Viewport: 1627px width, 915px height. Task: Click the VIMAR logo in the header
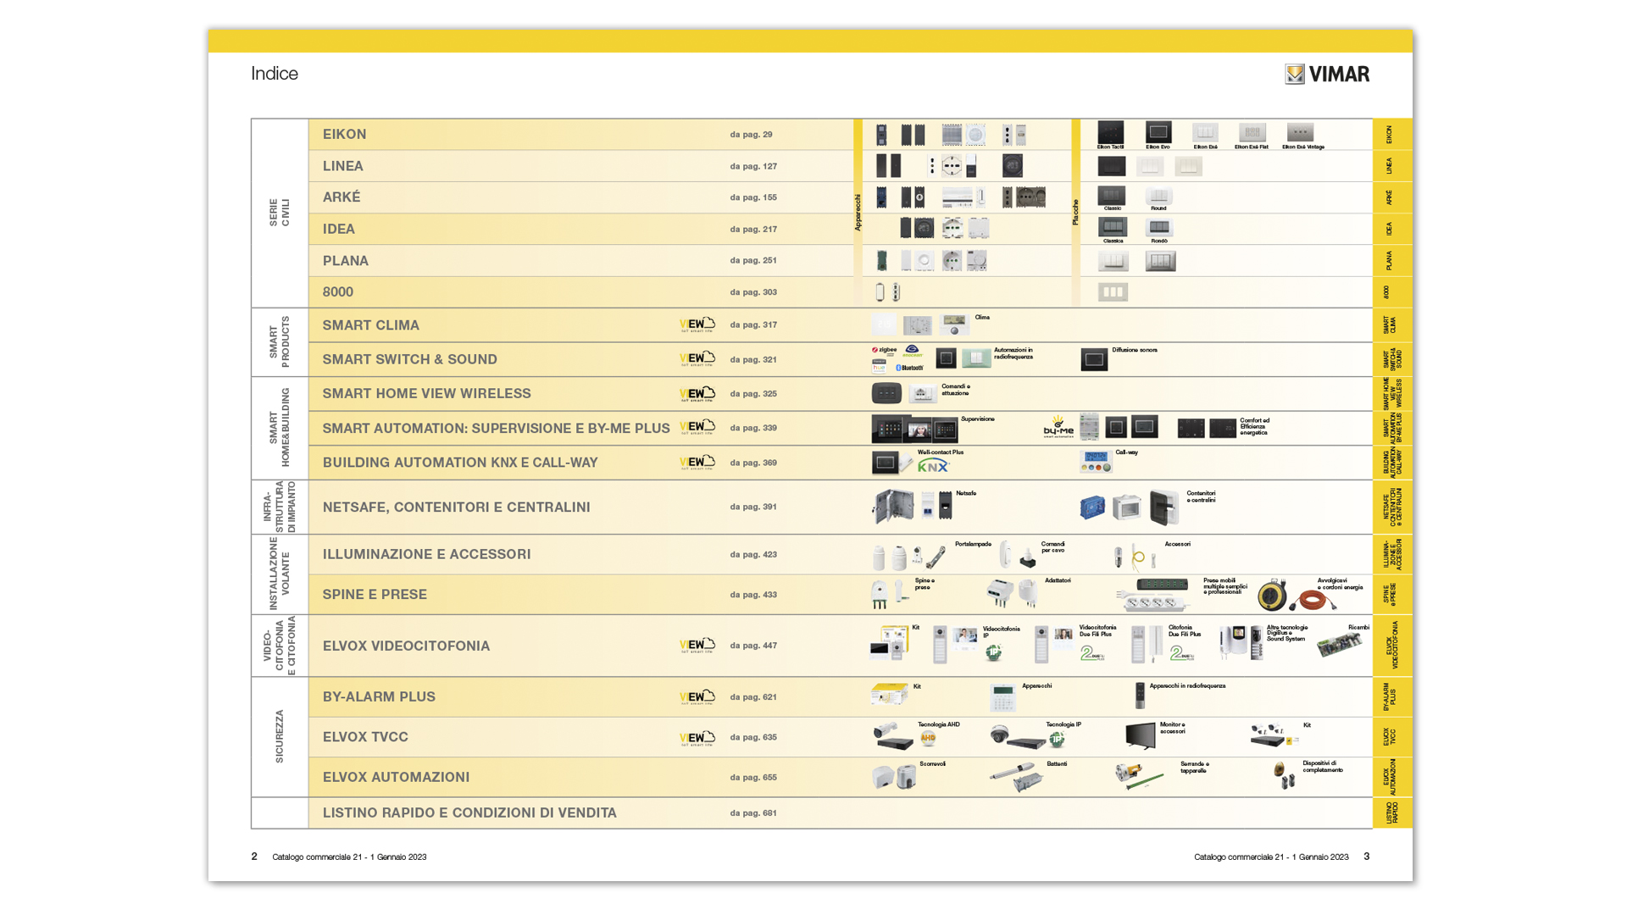pyautogui.click(x=1327, y=74)
